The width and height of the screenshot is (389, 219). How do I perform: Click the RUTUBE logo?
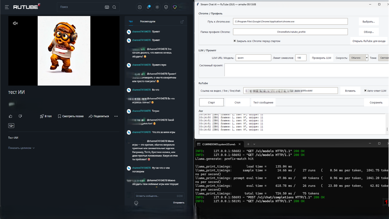pos(27,6)
